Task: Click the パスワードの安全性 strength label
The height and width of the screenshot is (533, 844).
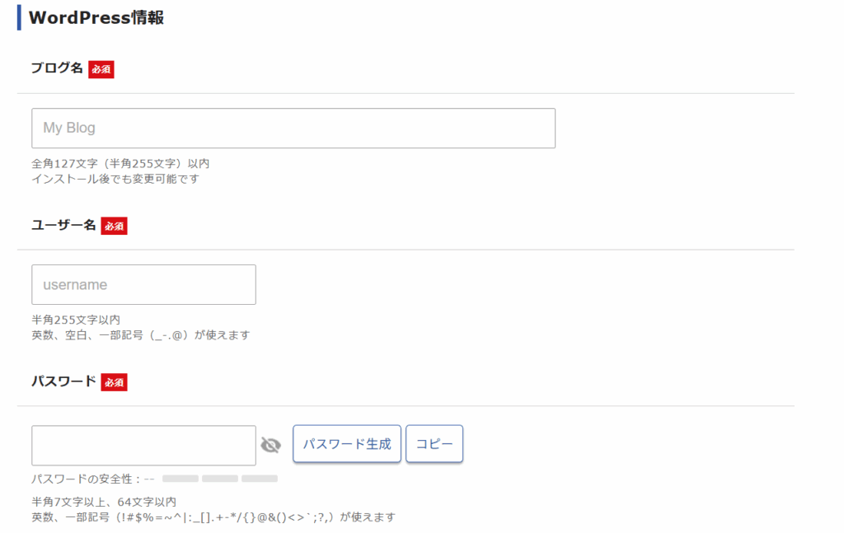Action: point(87,479)
